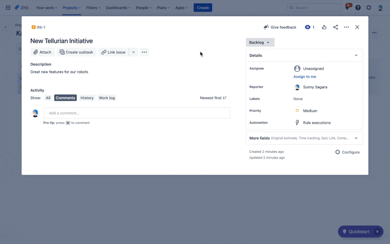Click reporter Sunny Sagara
Image resolution: width=390 pixels, height=244 pixels.
pos(310,87)
